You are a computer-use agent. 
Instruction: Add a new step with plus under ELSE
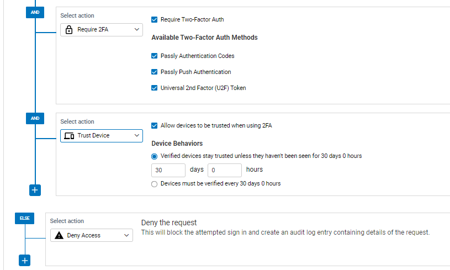(25, 261)
